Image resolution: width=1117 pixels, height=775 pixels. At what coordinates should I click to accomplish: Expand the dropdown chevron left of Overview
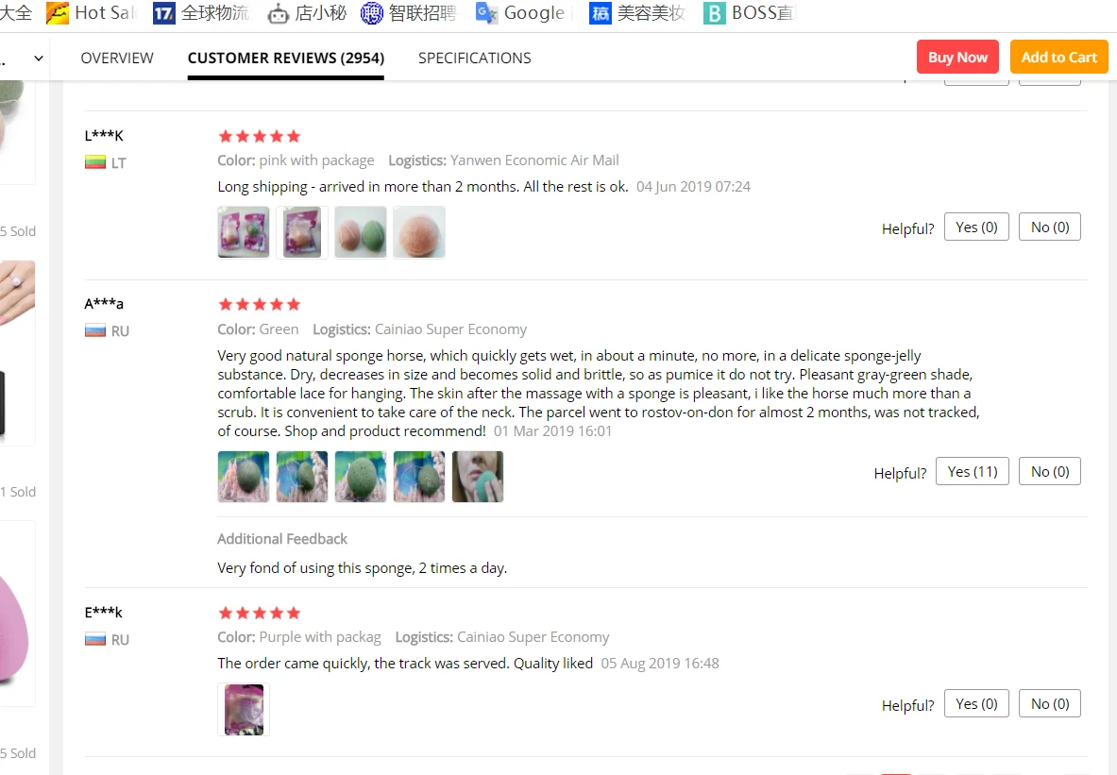click(39, 59)
